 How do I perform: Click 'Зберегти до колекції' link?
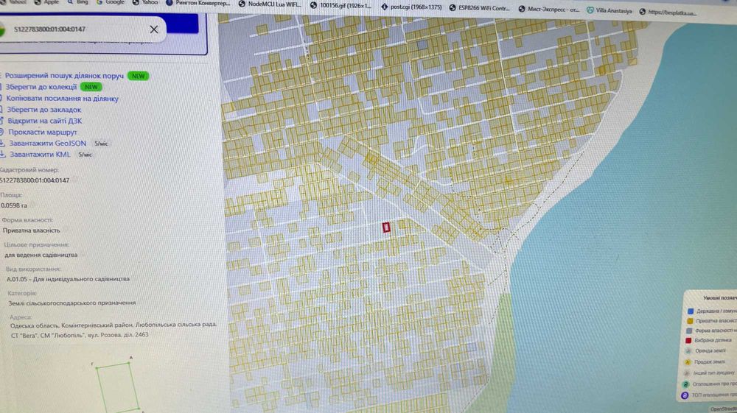(x=41, y=87)
